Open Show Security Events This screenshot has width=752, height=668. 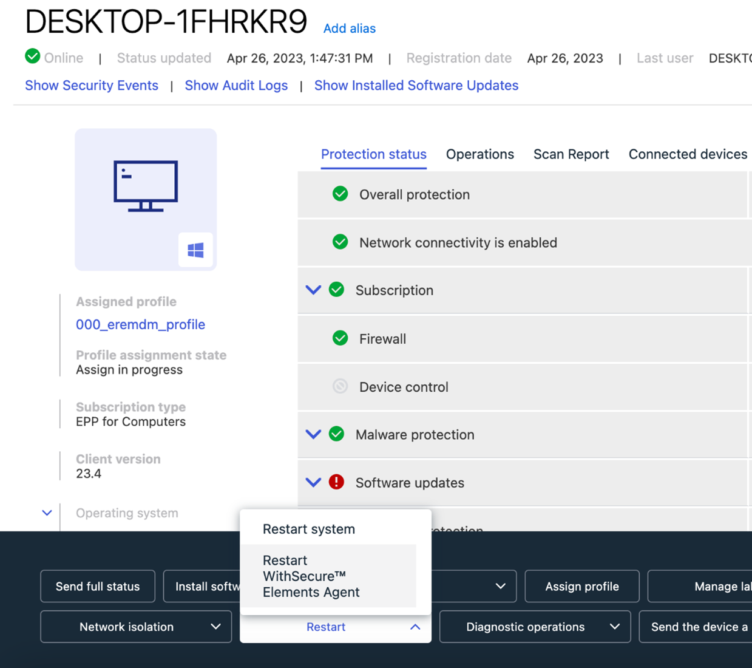[92, 86]
